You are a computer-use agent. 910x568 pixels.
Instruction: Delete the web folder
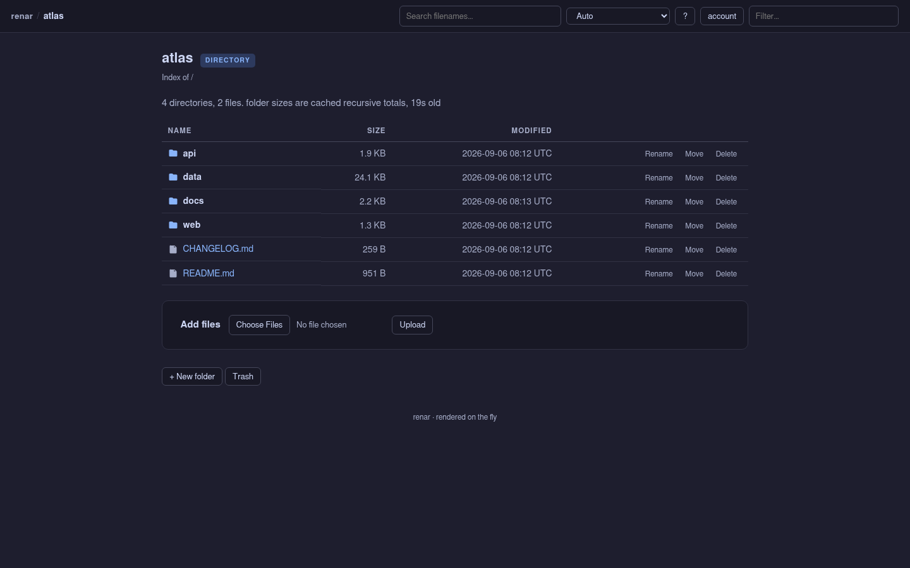point(726,226)
